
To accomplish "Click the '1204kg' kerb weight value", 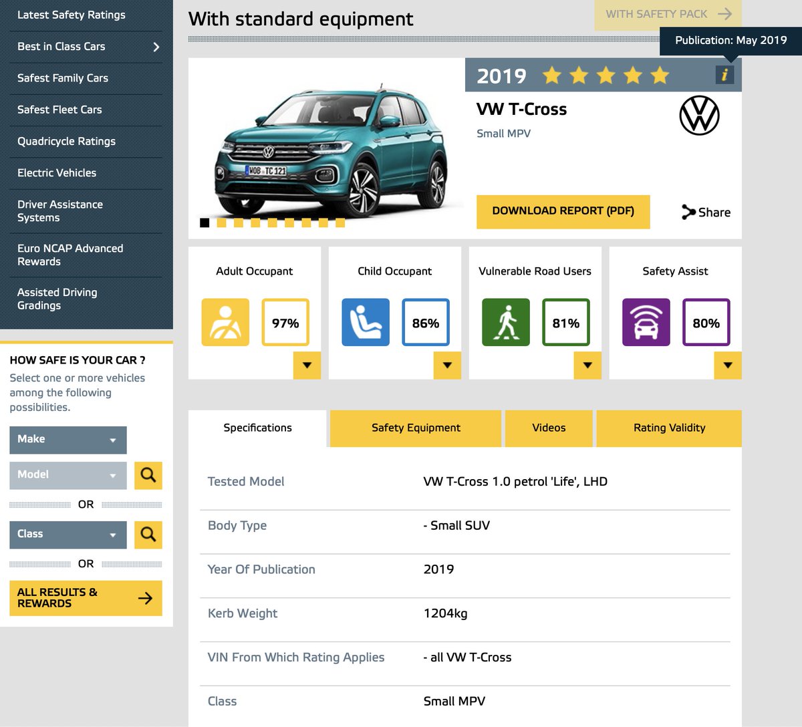I will click(445, 613).
